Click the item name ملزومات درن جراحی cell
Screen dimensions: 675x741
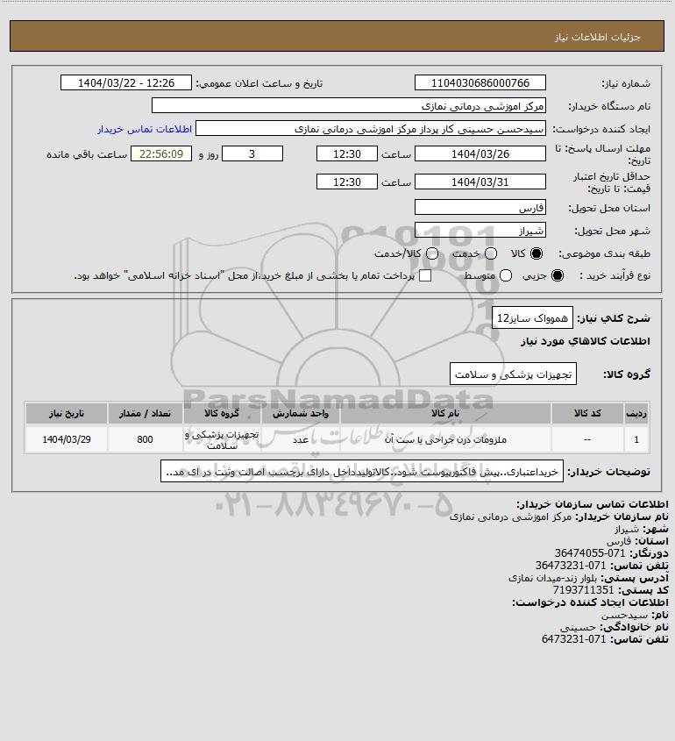pos(445,439)
